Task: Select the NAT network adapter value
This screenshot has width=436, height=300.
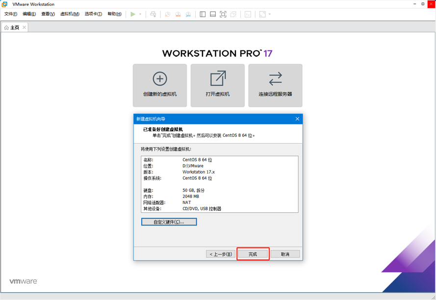Action: click(186, 202)
